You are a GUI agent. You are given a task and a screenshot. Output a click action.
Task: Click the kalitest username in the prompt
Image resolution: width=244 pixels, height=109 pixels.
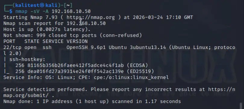click(27, 5)
